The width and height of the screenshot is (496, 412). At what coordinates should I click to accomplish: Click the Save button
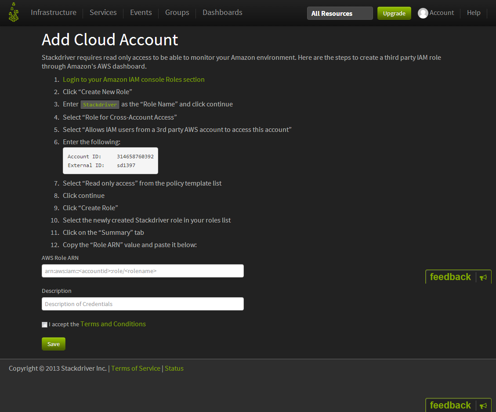pyautogui.click(x=54, y=344)
